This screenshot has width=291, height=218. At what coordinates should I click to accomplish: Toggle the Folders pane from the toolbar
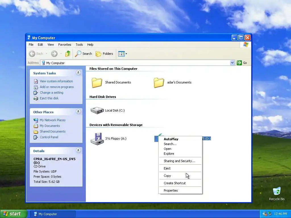point(104,54)
